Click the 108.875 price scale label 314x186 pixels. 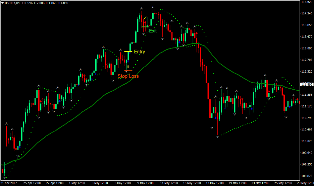[307, 176]
